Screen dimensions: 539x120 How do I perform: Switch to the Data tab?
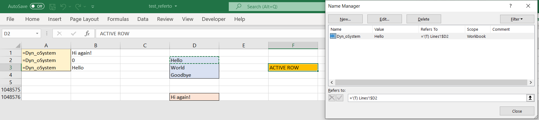click(143, 19)
